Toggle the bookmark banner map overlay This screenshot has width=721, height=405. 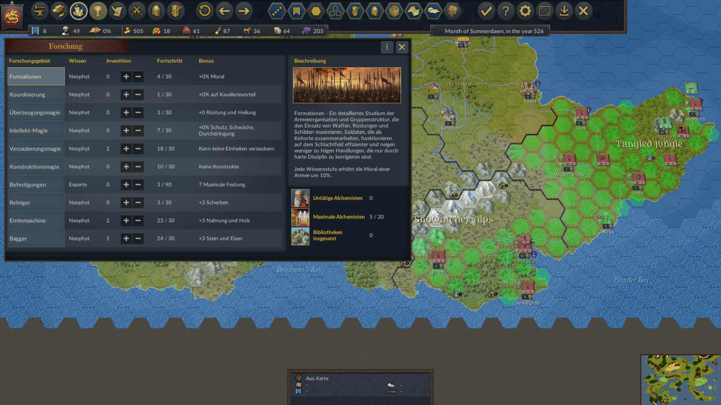pos(296,11)
